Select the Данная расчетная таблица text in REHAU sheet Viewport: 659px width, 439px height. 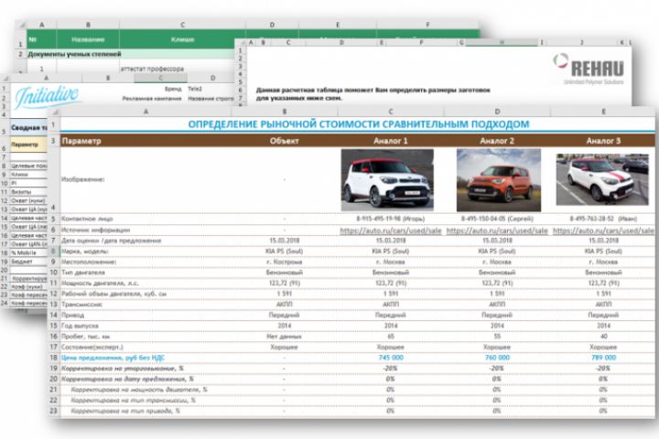(373, 94)
